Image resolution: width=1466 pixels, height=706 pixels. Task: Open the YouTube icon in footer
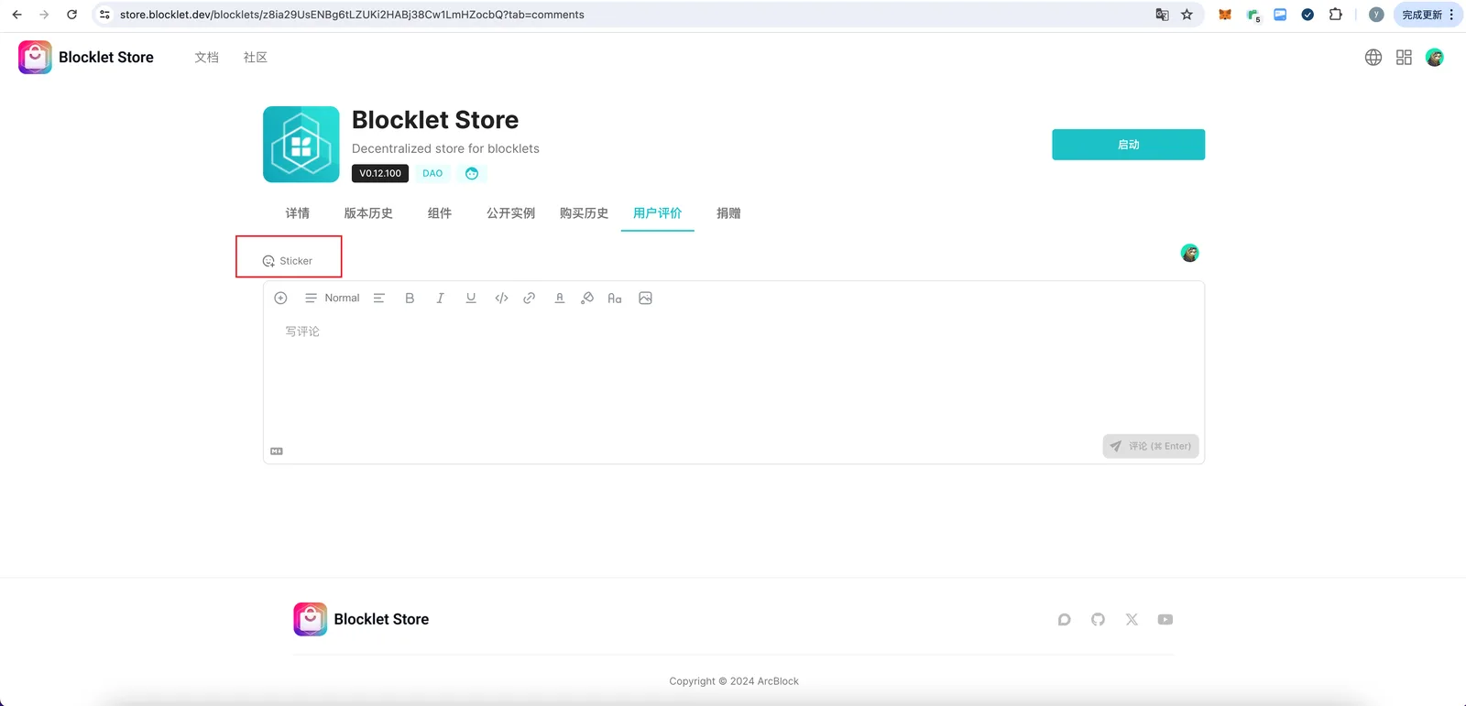pos(1165,620)
